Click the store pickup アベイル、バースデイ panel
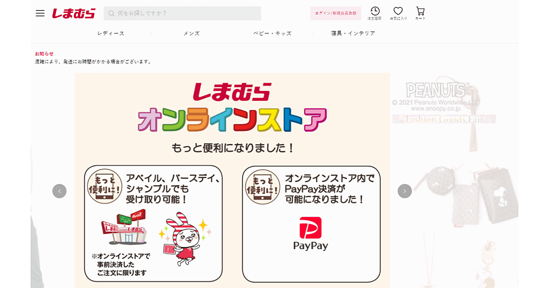Screen dimensions: 549x288 tap(153, 224)
